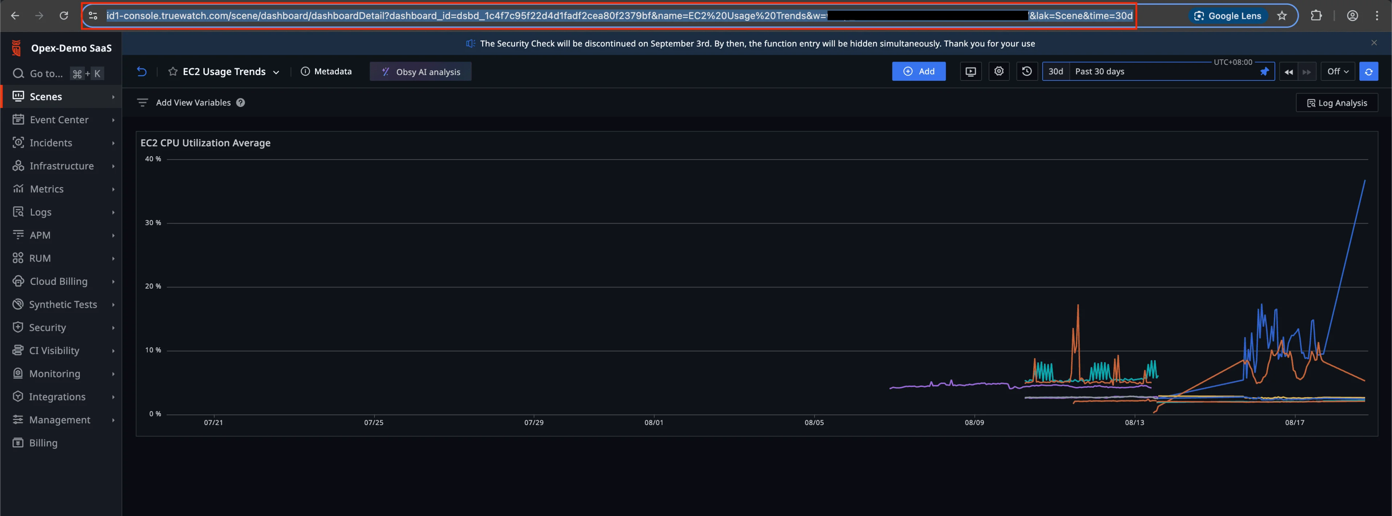The width and height of the screenshot is (1392, 516).
Task: Open Log Analysis
Action: pyautogui.click(x=1336, y=103)
